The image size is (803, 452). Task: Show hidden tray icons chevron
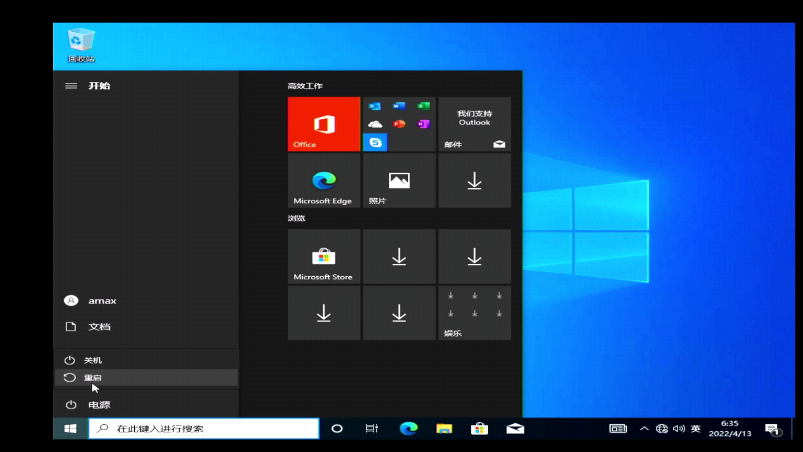click(644, 429)
